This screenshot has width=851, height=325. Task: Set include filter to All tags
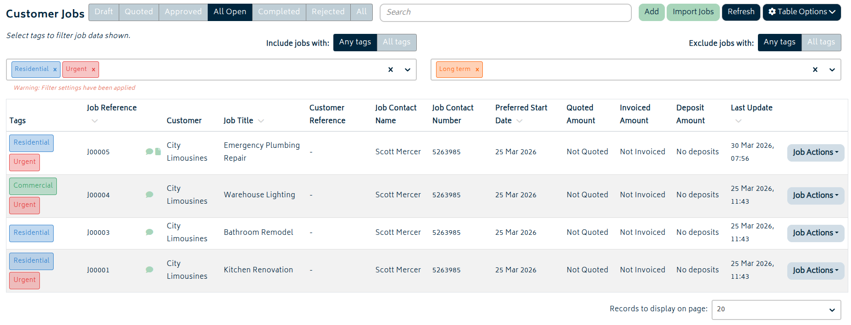pyautogui.click(x=397, y=42)
